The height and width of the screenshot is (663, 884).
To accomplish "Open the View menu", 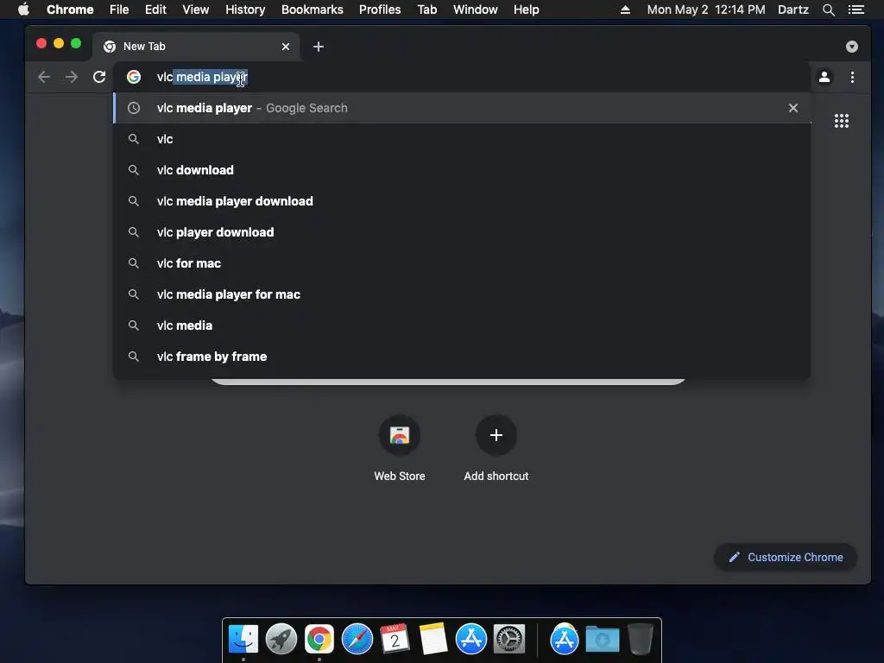I will (196, 9).
